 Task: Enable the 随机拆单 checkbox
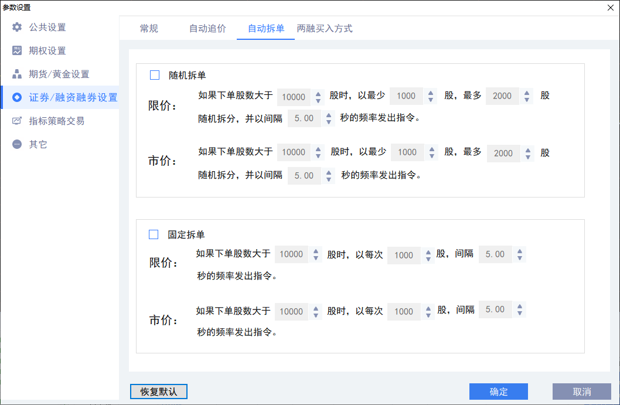click(155, 75)
